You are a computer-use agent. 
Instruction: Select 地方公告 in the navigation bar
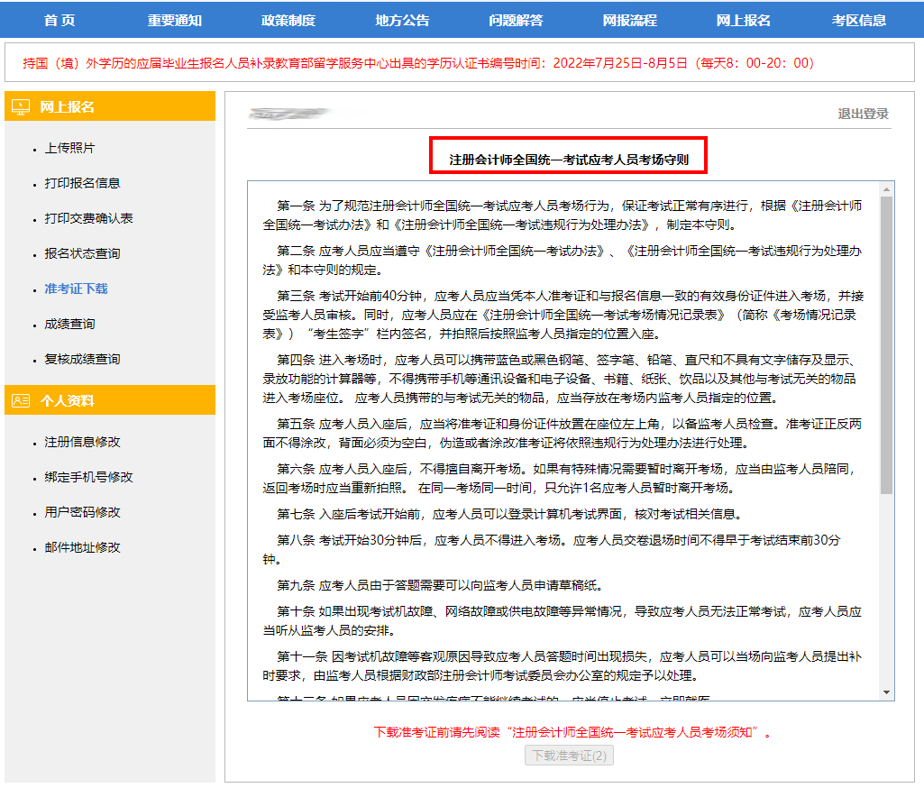[x=402, y=20]
